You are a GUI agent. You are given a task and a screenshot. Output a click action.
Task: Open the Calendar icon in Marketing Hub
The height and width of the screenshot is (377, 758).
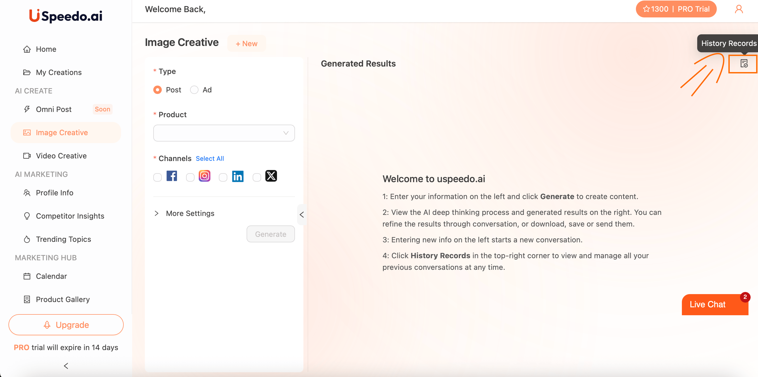pyautogui.click(x=27, y=276)
